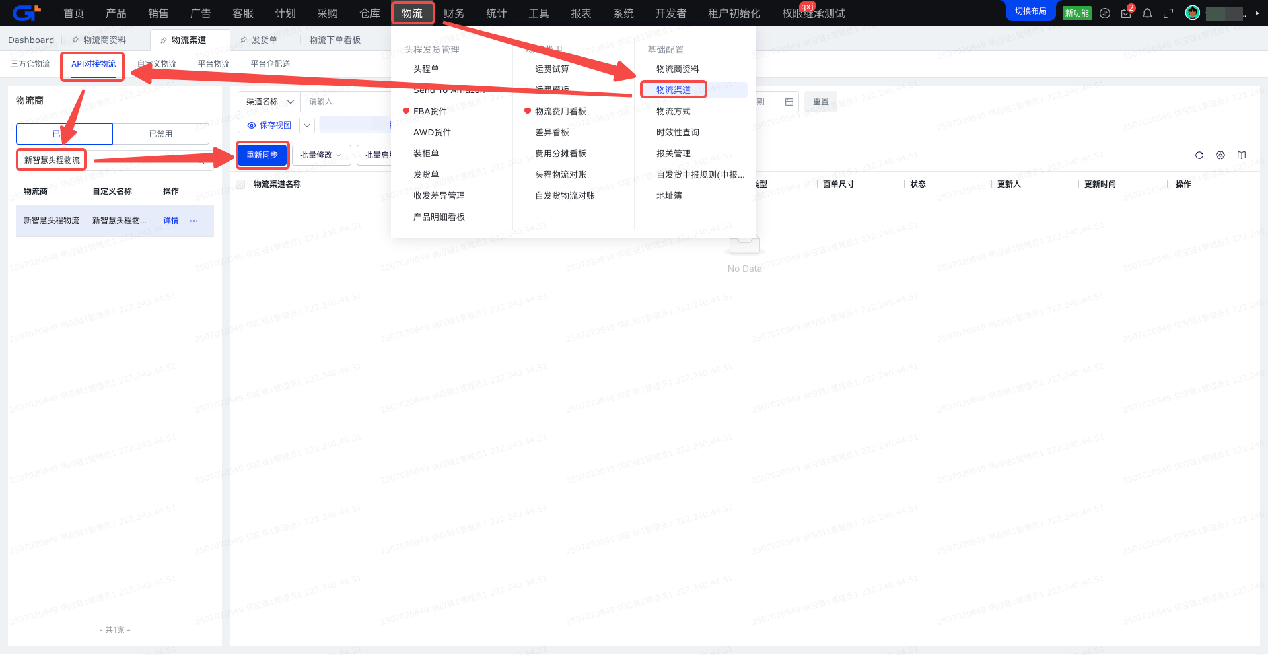Open the 物流下单看板 page tab
This screenshot has width=1268, height=655.
click(x=335, y=40)
